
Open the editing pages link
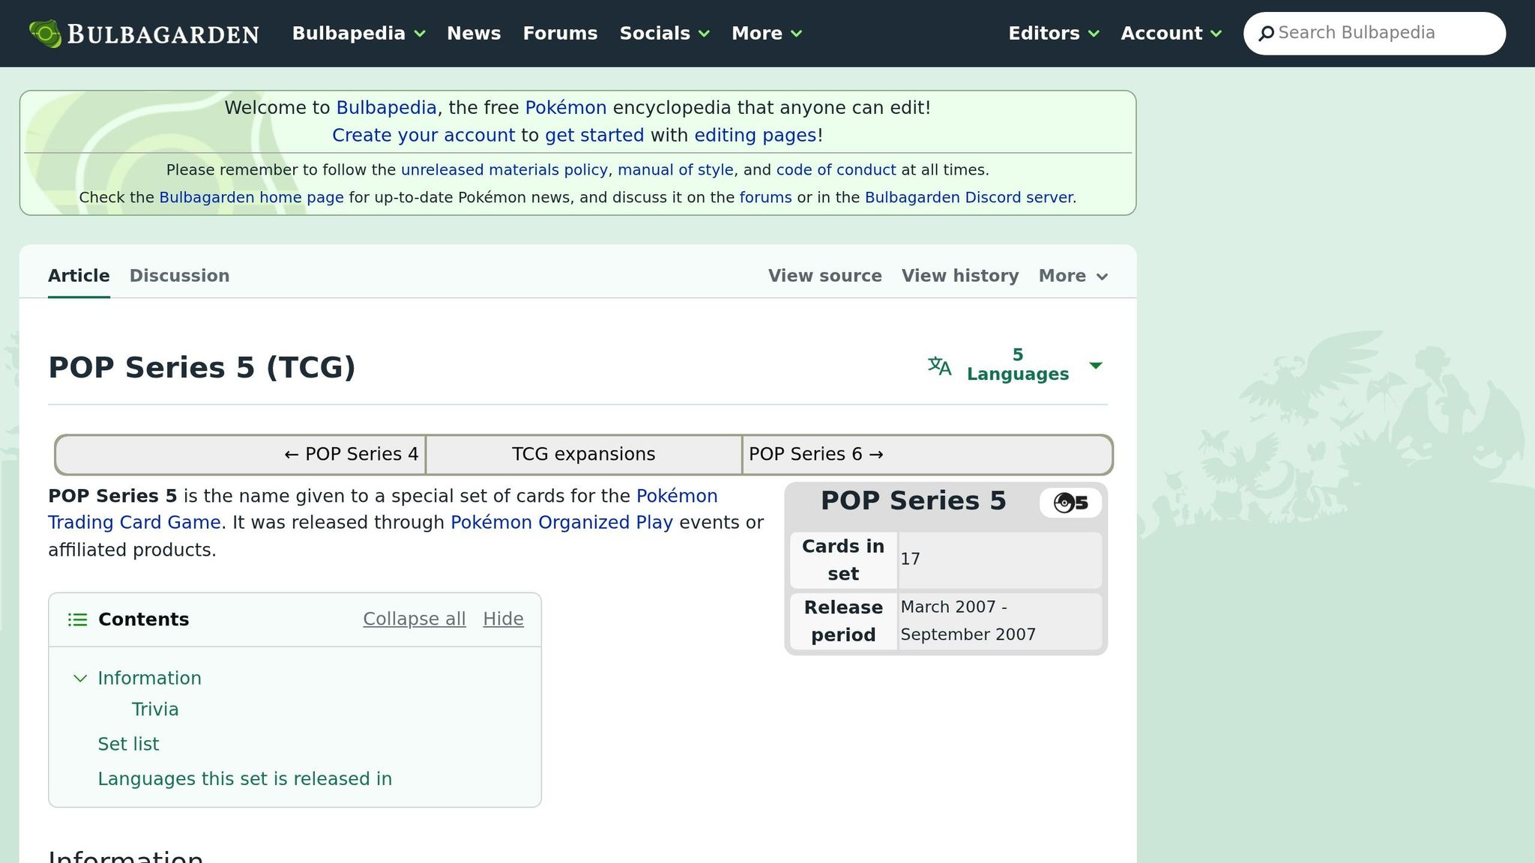[756, 136]
